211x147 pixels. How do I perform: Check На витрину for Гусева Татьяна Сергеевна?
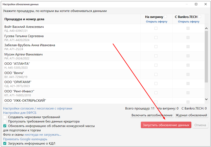156,37
